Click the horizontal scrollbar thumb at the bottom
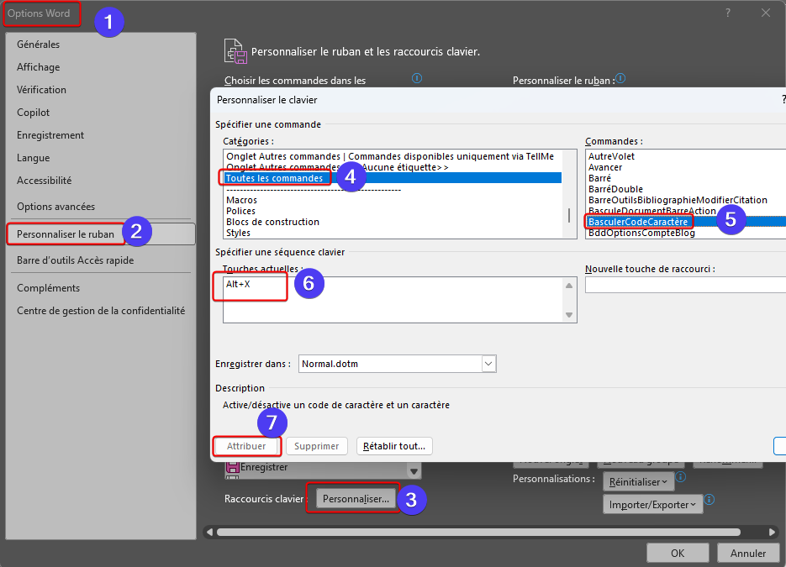 478,532
